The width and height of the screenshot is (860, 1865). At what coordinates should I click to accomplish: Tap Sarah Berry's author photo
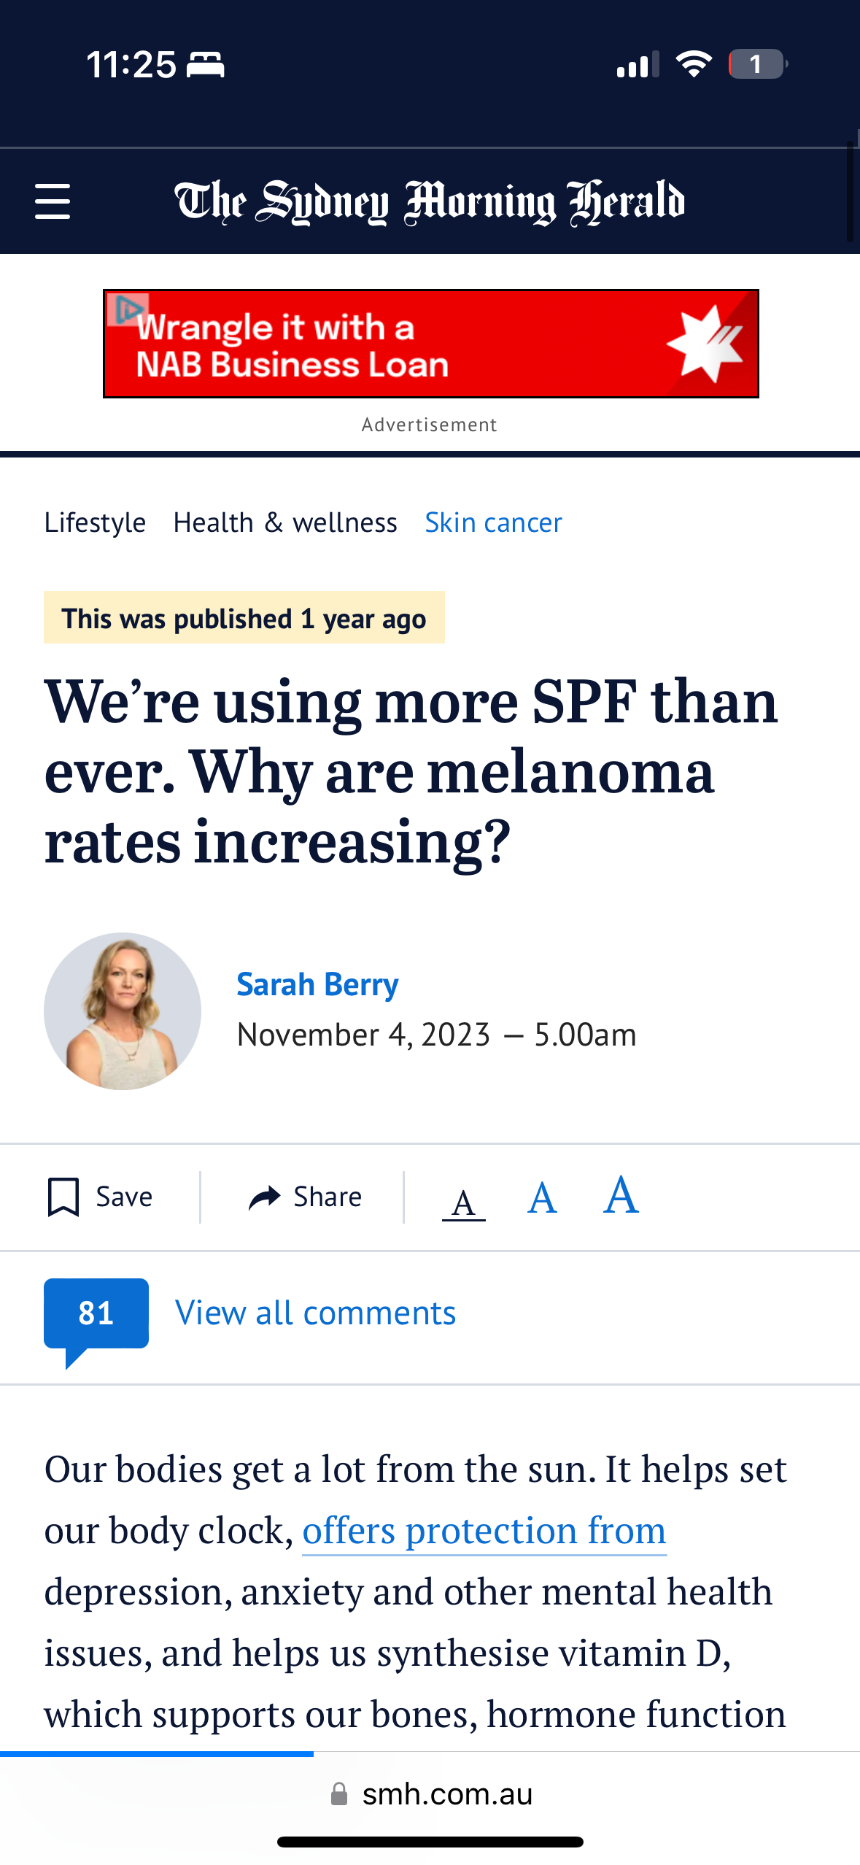point(123,1011)
